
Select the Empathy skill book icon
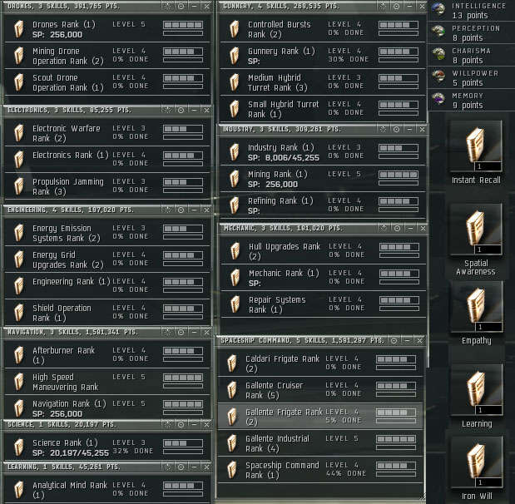coord(476,306)
